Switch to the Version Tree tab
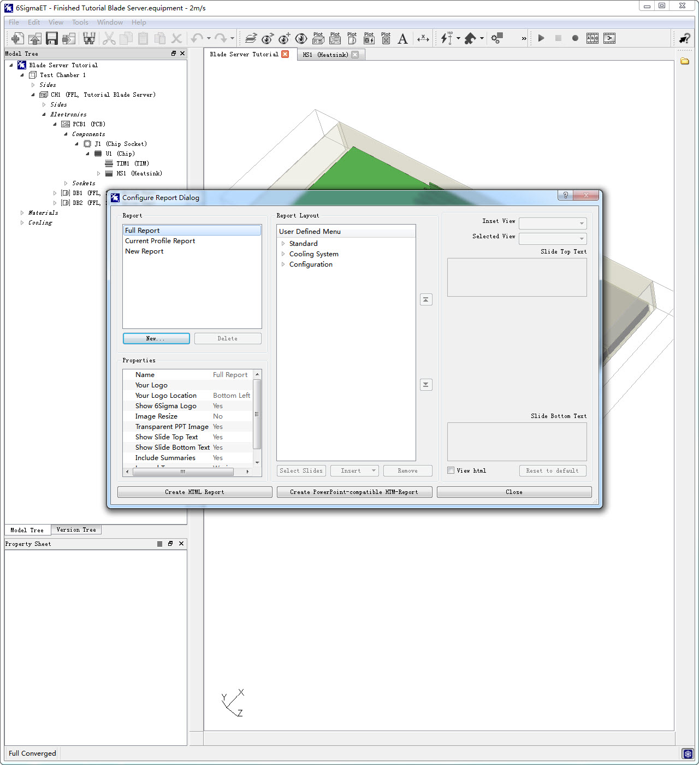The width and height of the screenshot is (699, 765). click(x=76, y=529)
